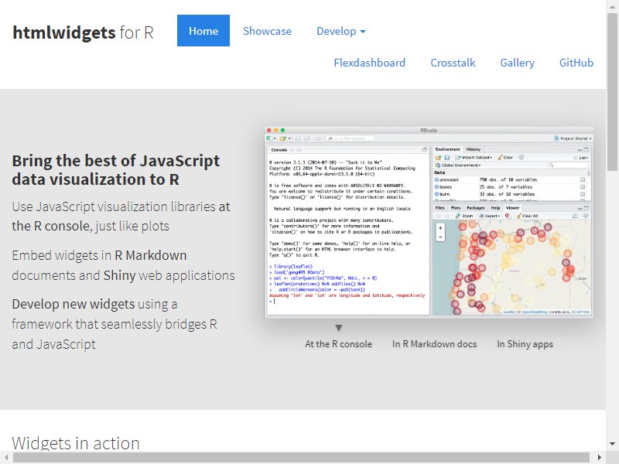This screenshot has height=464, width=619.
Task: Click the "Embed widgets in R Markdown" paragraph
Action: click(x=123, y=265)
